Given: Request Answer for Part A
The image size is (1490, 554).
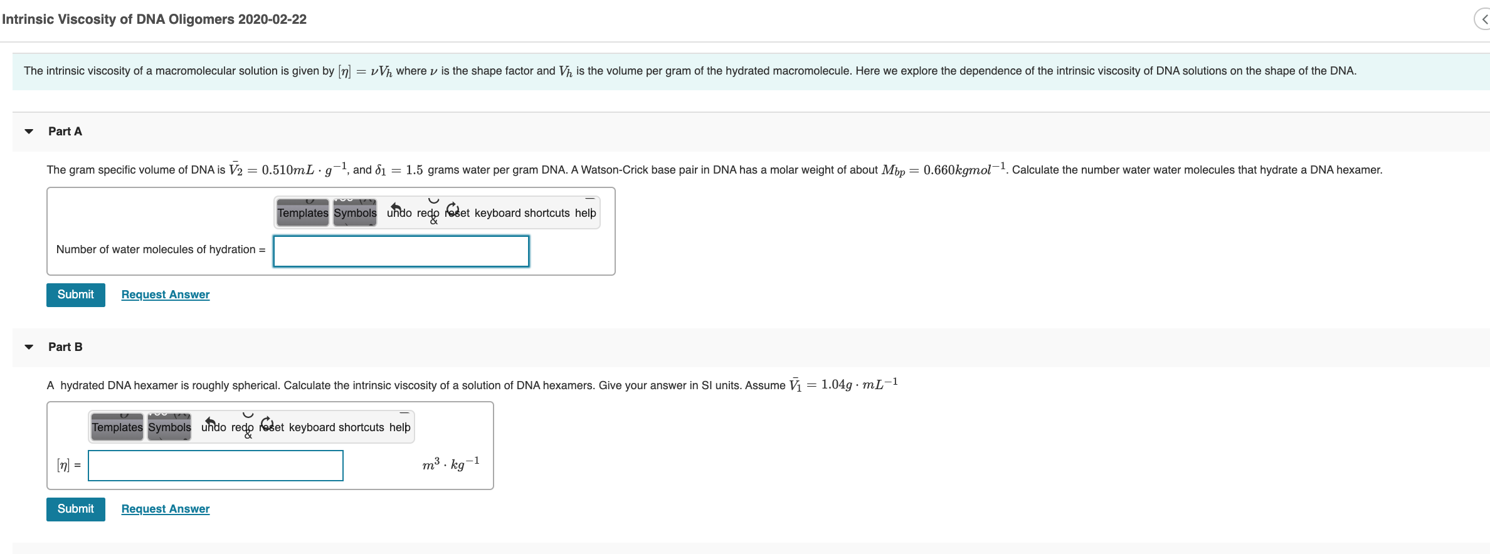Looking at the screenshot, I should pos(166,295).
